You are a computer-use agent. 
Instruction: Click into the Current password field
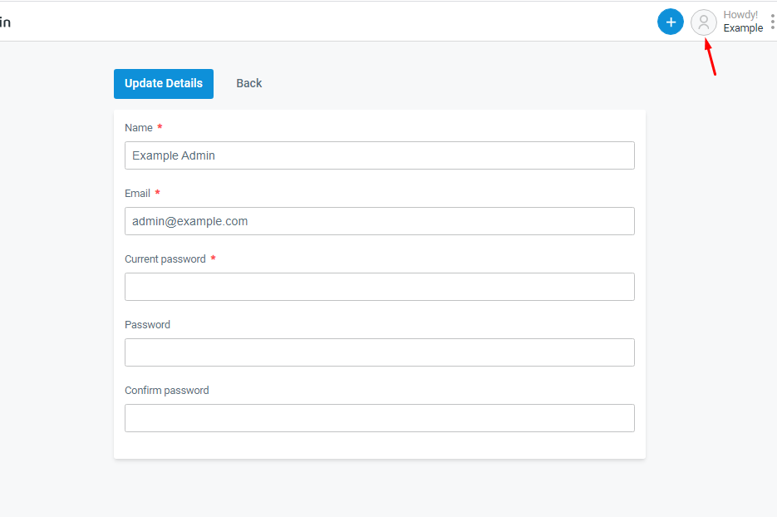click(x=379, y=287)
